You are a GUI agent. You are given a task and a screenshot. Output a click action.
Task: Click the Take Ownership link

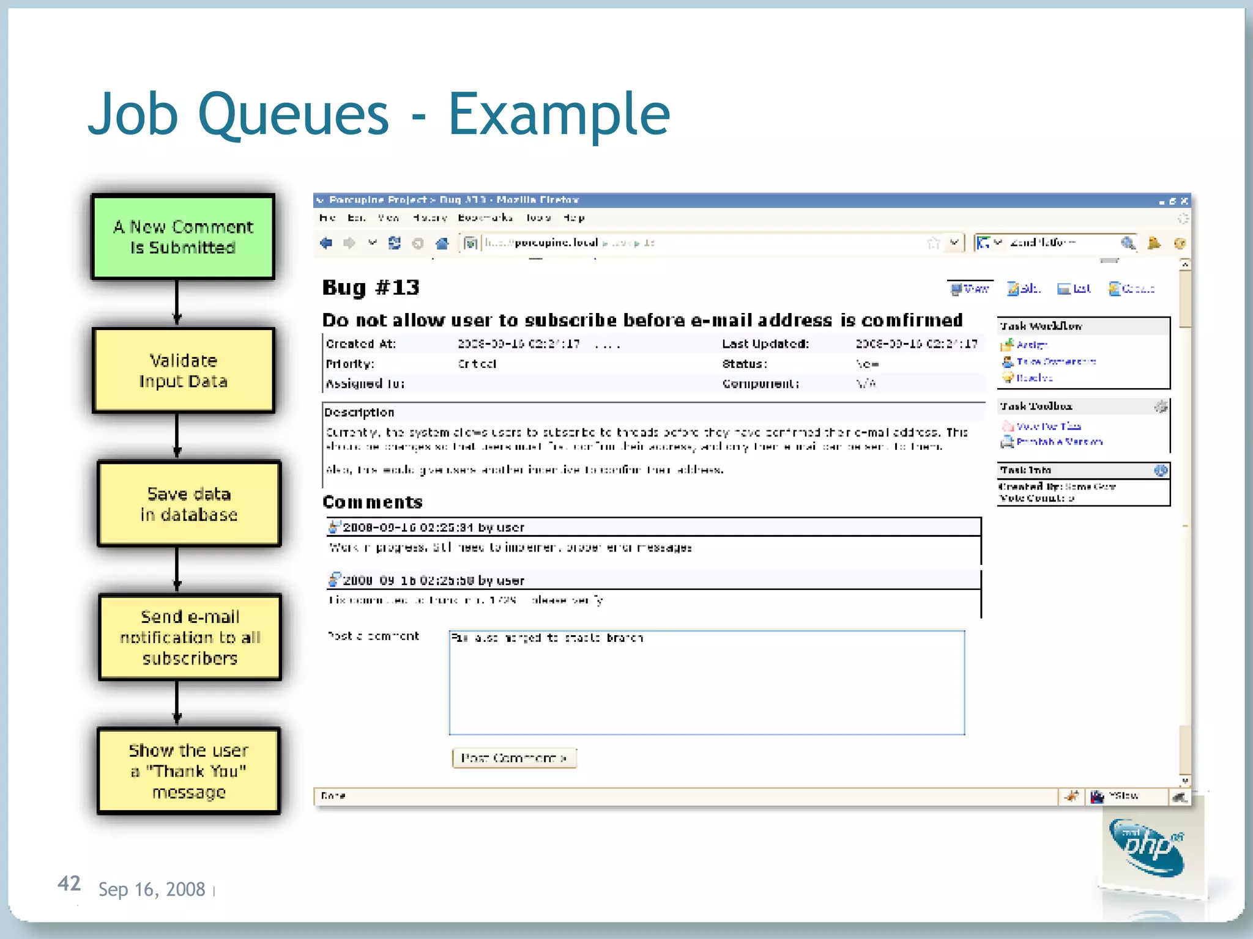click(x=1056, y=362)
